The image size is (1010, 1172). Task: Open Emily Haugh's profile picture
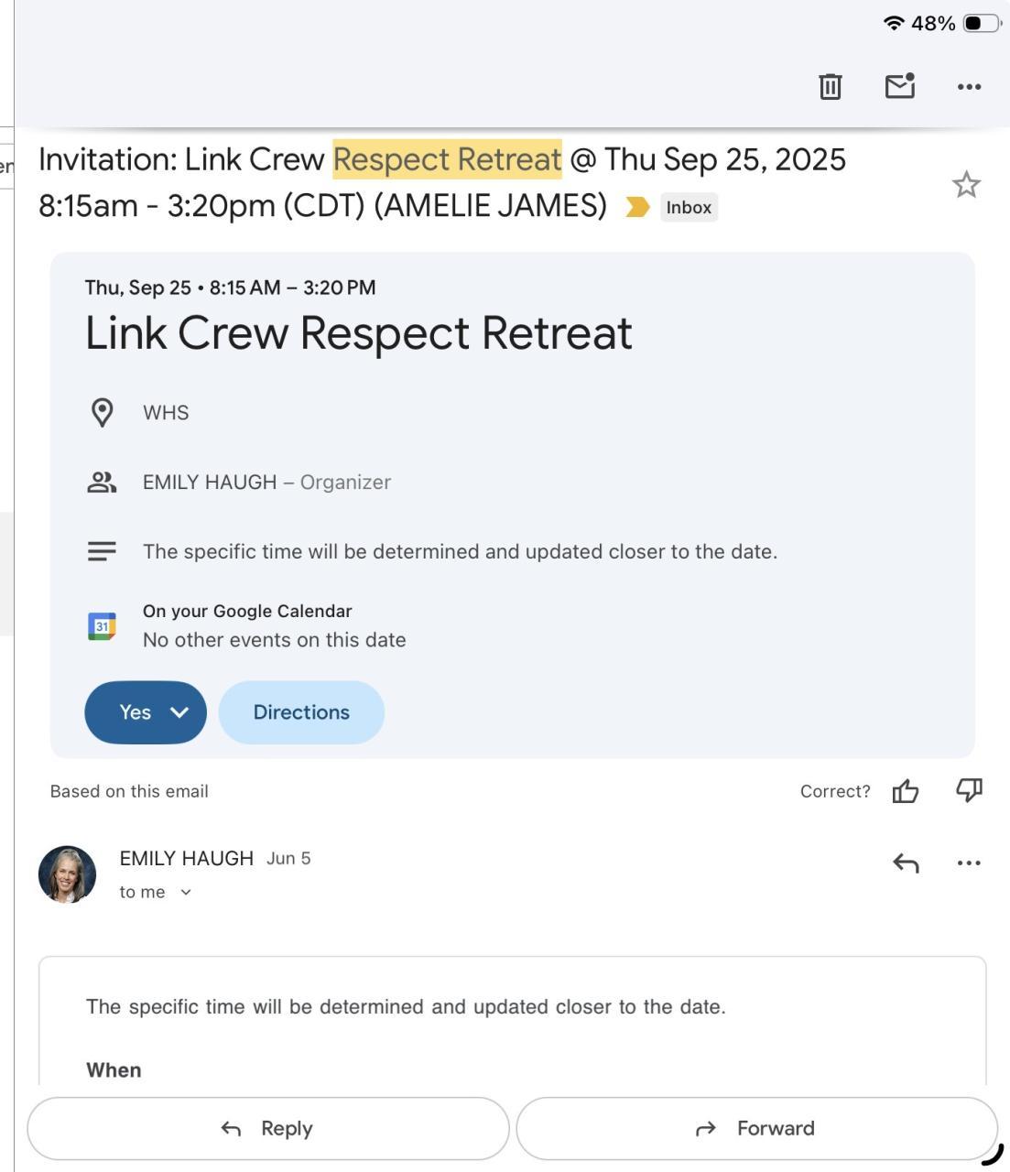pos(67,874)
